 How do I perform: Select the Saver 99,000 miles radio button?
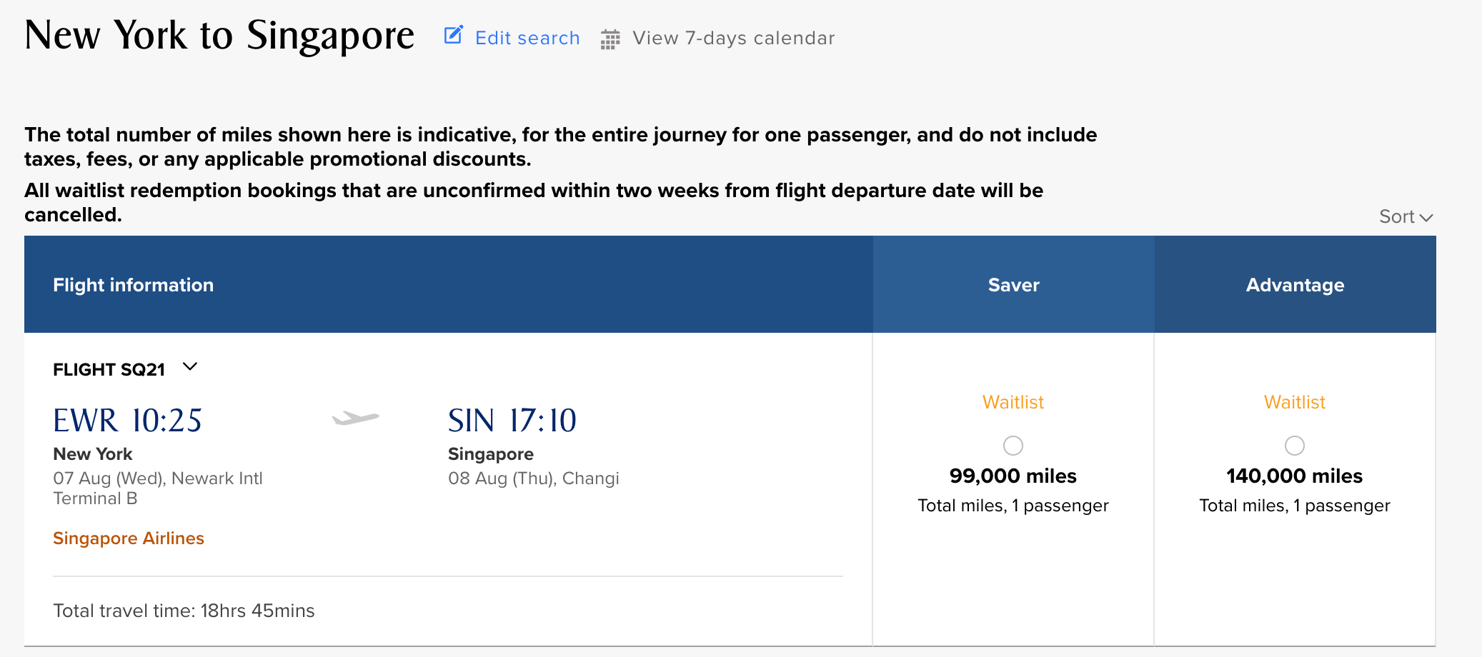tap(1013, 446)
